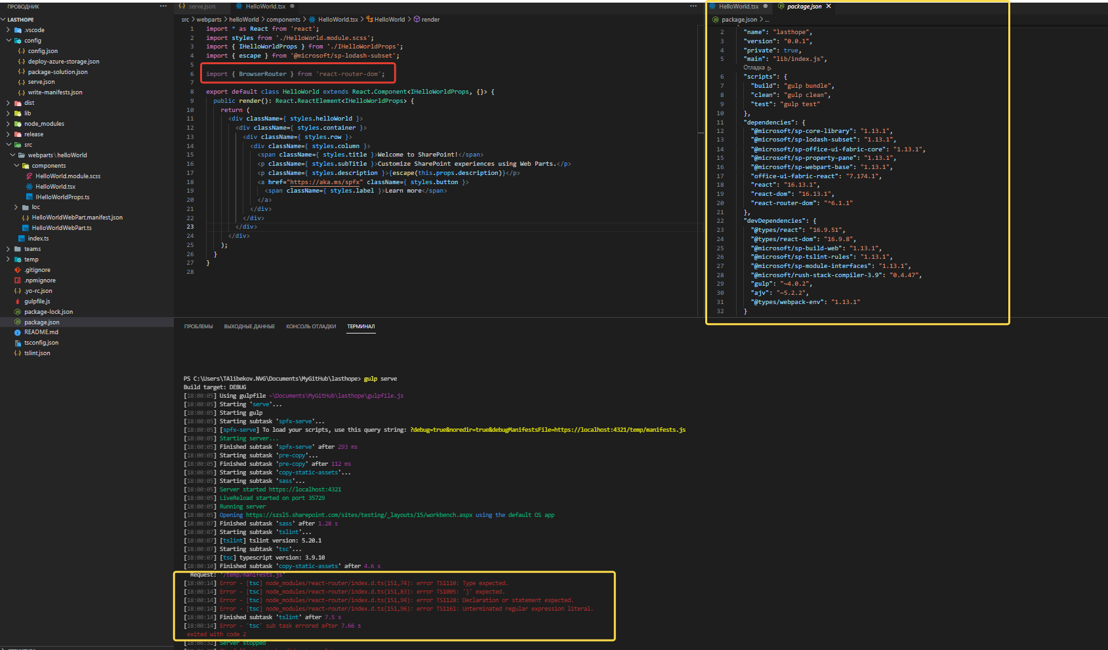Image resolution: width=1108 pixels, height=650 pixels.
Task: Click the react-router-dom import on line 6
Action: 296,74
